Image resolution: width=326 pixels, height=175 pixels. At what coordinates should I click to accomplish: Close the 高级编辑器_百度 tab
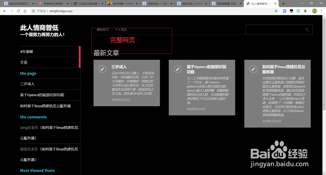(x=241, y=4)
